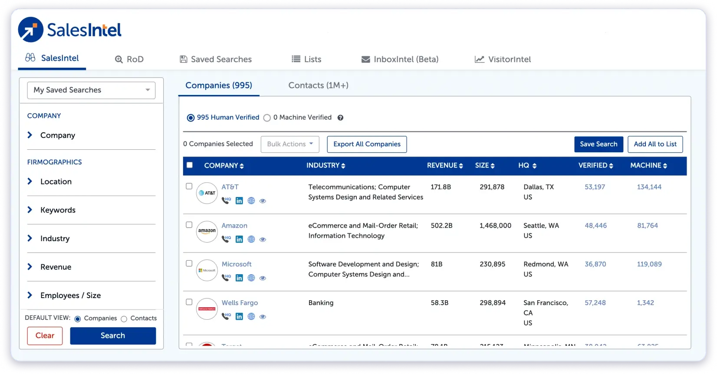717x374 pixels.
Task: Sort by Machine column arrows
Action: tap(665, 166)
